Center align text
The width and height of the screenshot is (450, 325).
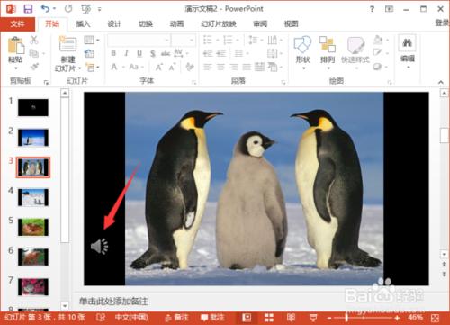point(220,67)
